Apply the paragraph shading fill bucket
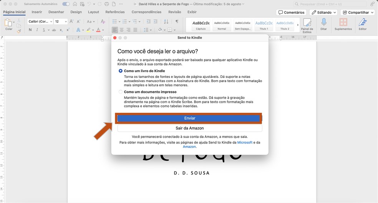Screen dimensions: 378x203 (x=160, y=30)
